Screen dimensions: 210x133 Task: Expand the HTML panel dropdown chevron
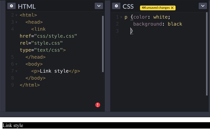tap(99, 6)
